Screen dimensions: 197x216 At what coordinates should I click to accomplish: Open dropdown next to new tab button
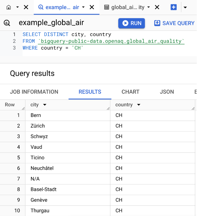(185, 7)
